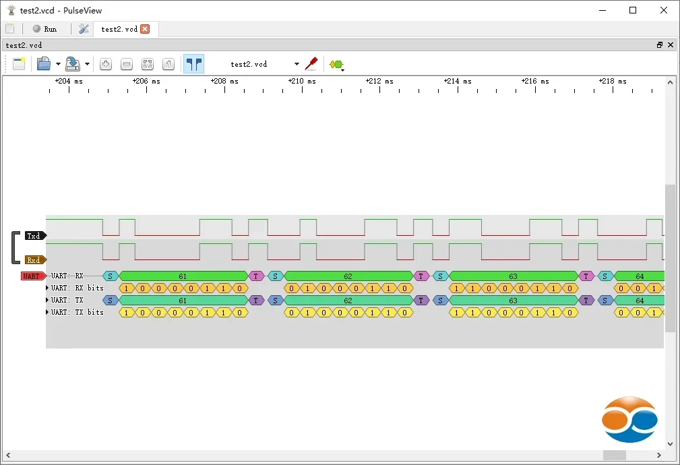680x465 pixels.
Task: Open the settings wrench icon
Action: coord(84,28)
